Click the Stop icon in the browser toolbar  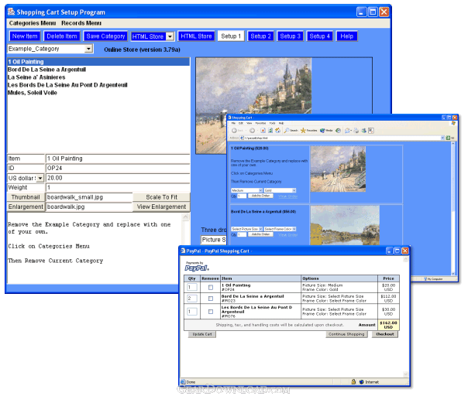263,131
